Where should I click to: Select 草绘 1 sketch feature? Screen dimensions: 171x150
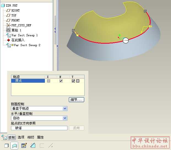[16, 30]
